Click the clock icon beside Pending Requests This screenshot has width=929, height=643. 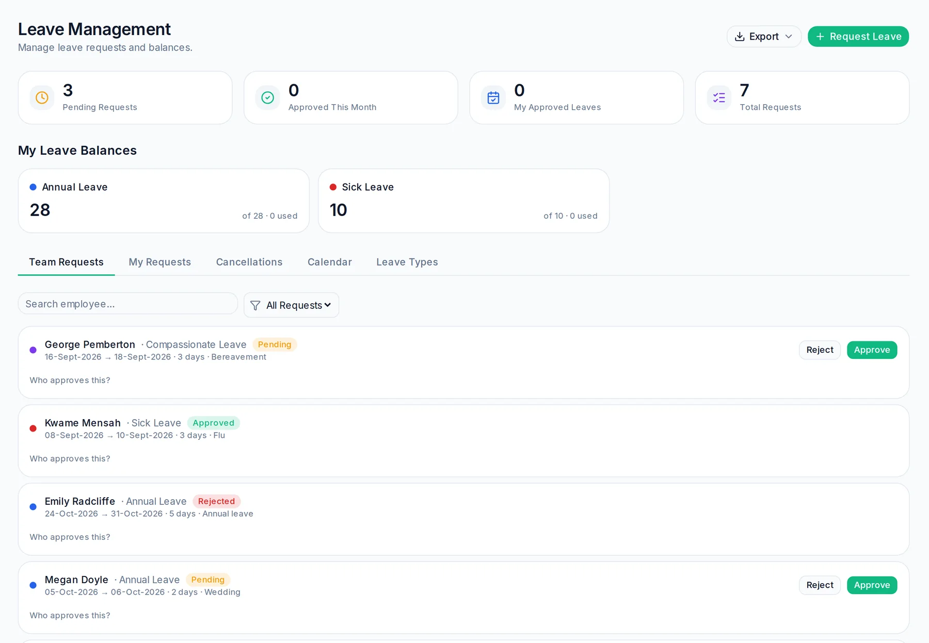[x=42, y=97]
